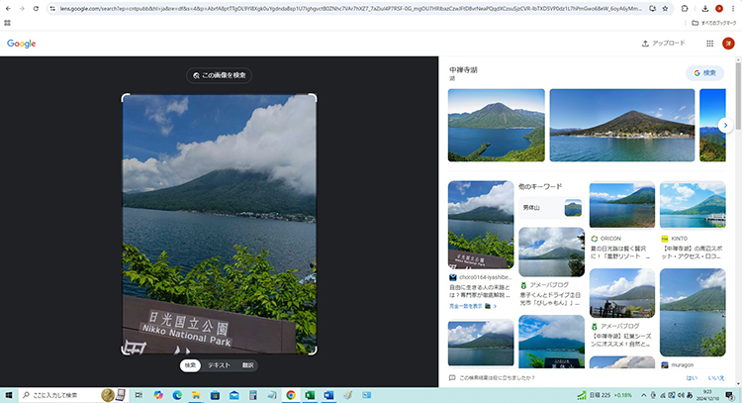
Task: Open the 紅葉シーズン アメーバブログ result thumbnail
Action: (622, 293)
